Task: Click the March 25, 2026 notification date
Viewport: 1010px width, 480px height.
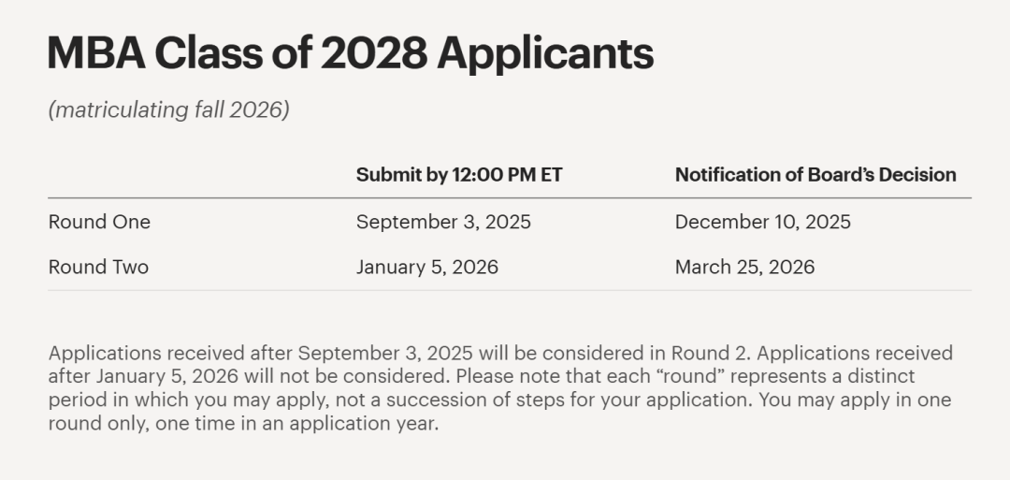Action: pyautogui.click(x=744, y=267)
